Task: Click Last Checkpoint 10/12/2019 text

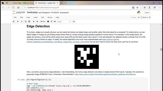Action: coord(48,13)
